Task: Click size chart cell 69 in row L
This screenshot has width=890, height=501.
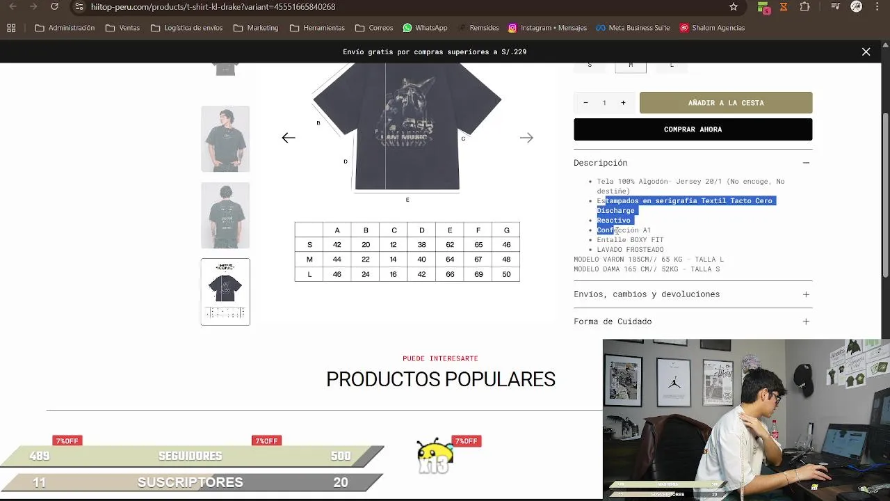Action: tap(478, 274)
